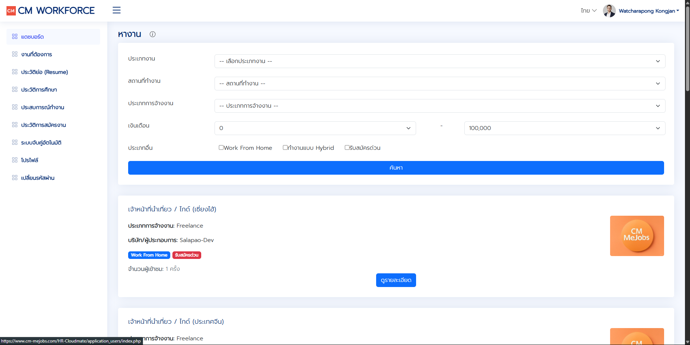Click the Work From Home badge

(x=149, y=255)
